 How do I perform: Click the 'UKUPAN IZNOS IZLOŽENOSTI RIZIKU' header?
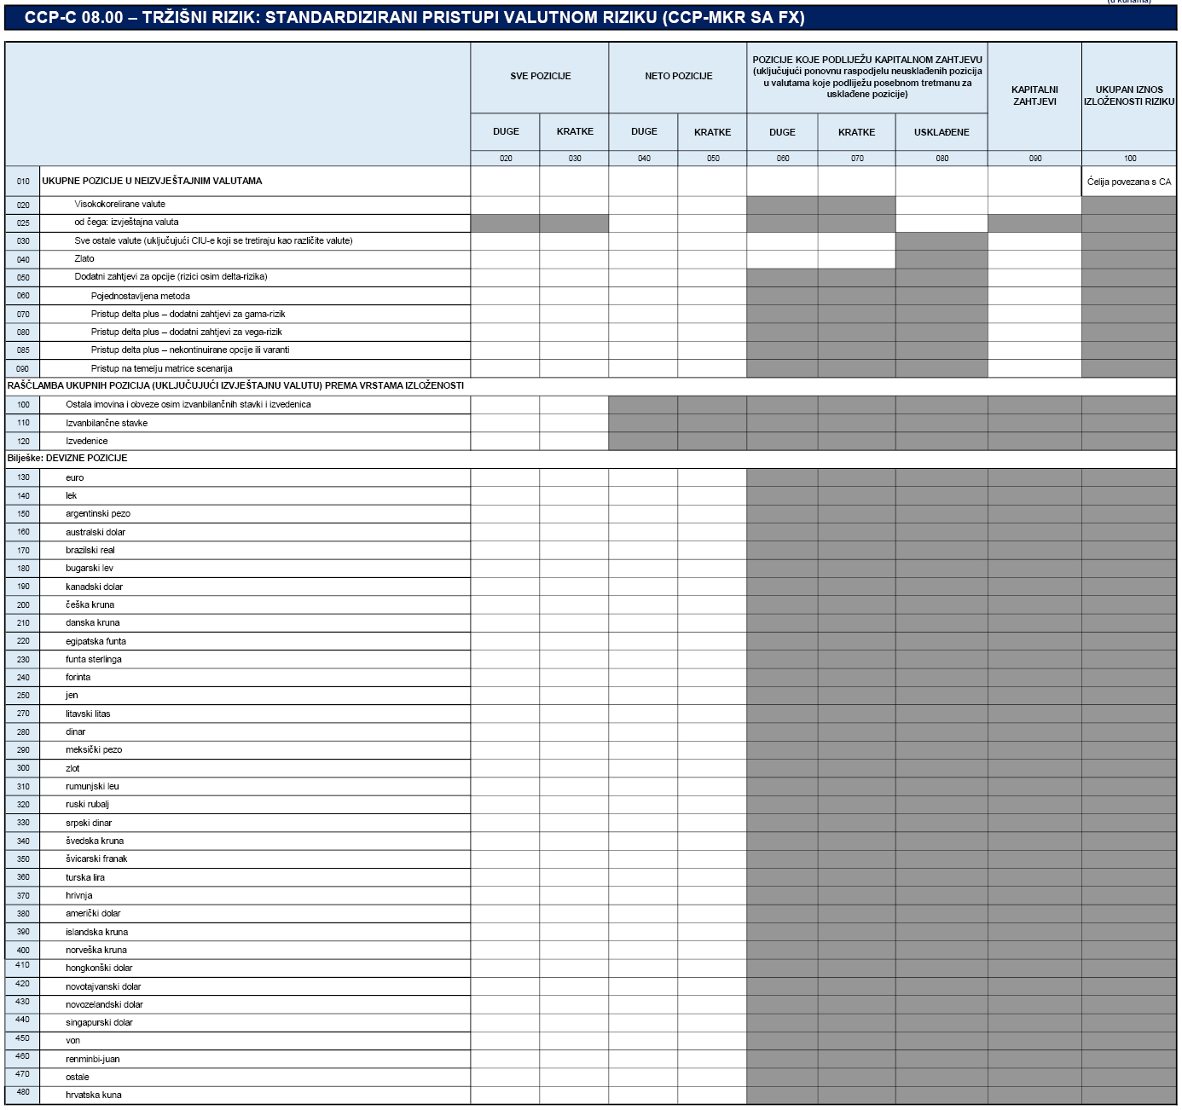[x=1128, y=95]
